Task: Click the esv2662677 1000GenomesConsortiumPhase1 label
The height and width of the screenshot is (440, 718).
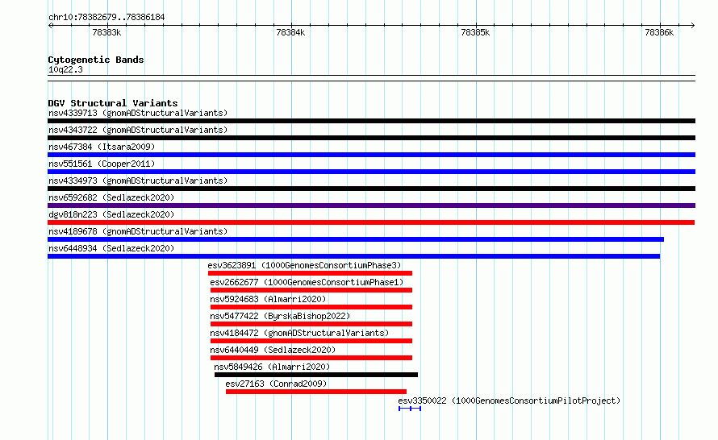Action: [x=307, y=282]
